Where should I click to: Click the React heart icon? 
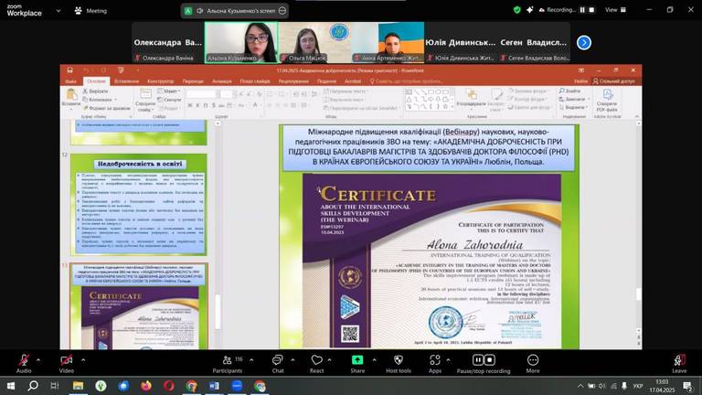click(x=316, y=361)
